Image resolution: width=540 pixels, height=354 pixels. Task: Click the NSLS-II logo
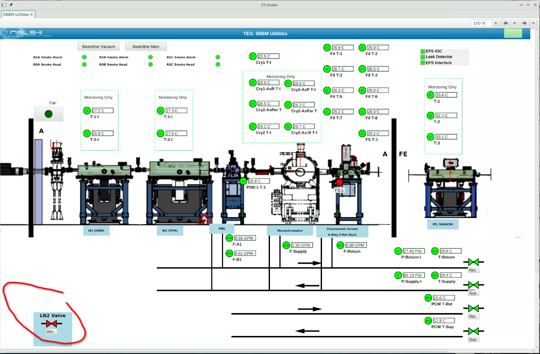[26, 33]
